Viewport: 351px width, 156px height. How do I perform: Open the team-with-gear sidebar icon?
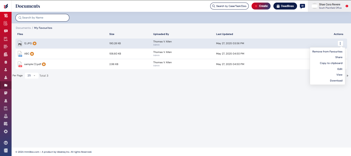(6, 116)
